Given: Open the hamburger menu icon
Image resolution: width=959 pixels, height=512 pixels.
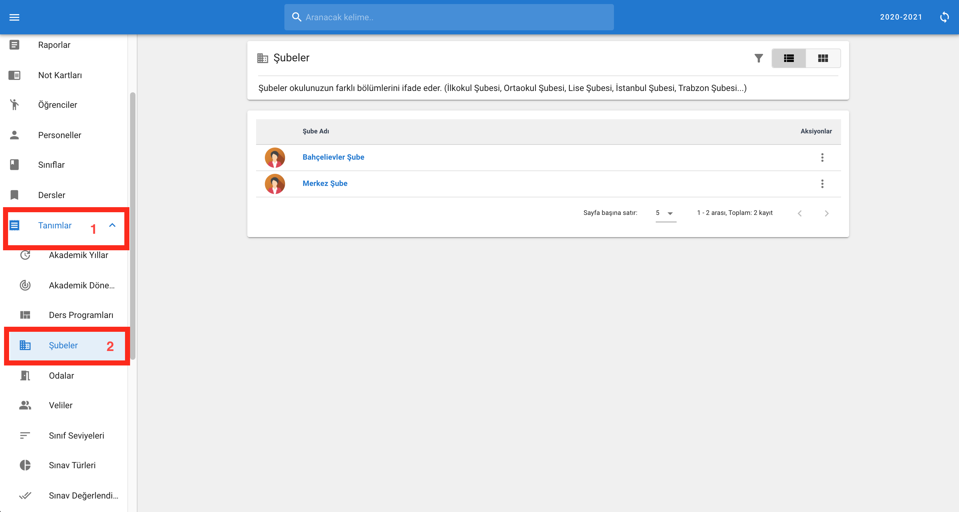Looking at the screenshot, I should pyautogui.click(x=14, y=17).
